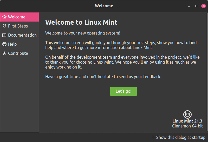Viewport: 208px width, 142px height.
Task: Click the home icon beside Welcome
Action: (x=4, y=17)
